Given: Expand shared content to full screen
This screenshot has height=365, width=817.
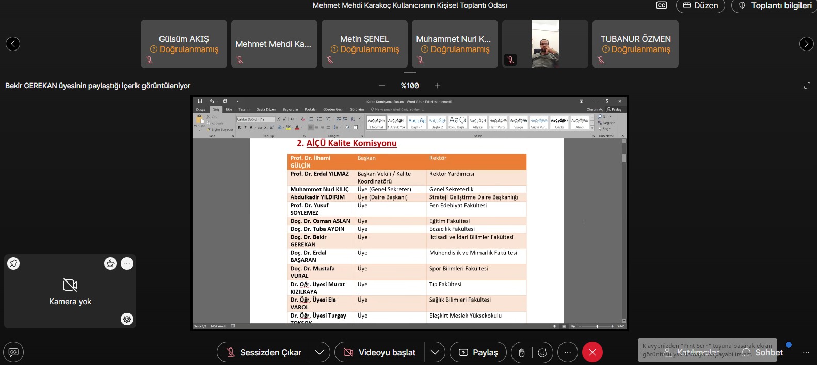Looking at the screenshot, I should [807, 86].
